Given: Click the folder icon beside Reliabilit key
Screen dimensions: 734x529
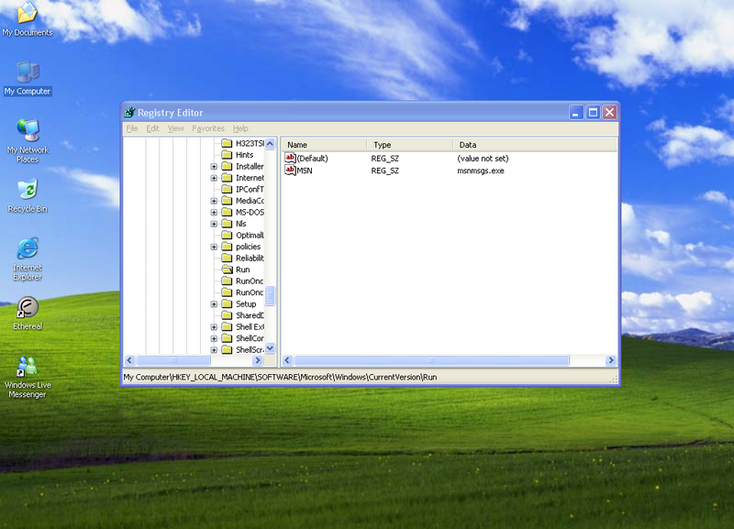Looking at the screenshot, I should pyautogui.click(x=227, y=258).
